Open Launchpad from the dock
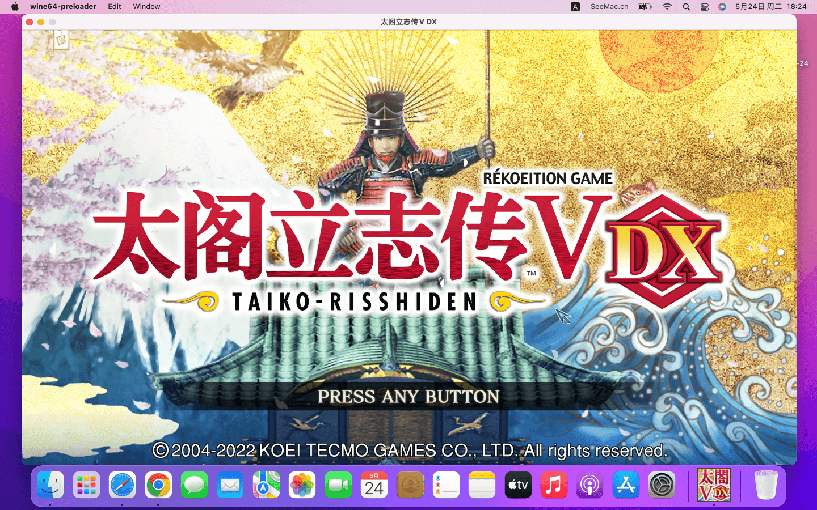 click(x=86, y=486)
